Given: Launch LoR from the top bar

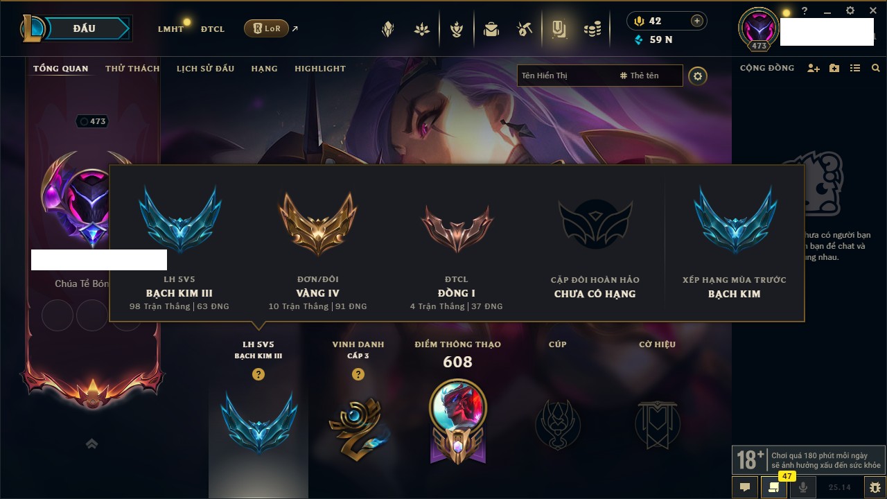Looking at the screenshot, I should click(266, 29).
